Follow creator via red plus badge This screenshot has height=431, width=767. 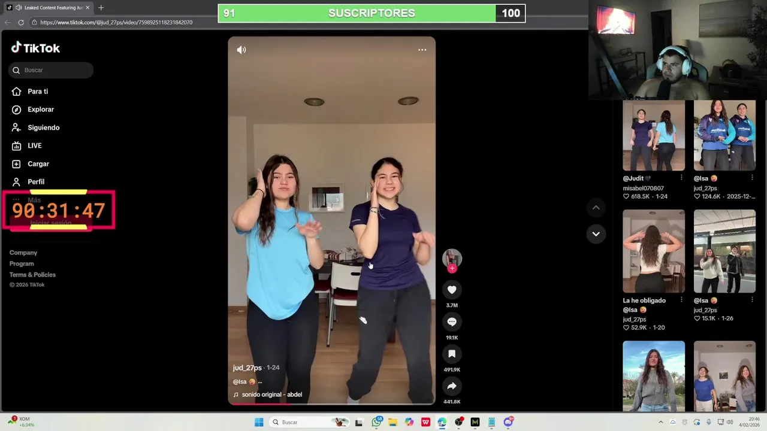(x=452, y=269)
